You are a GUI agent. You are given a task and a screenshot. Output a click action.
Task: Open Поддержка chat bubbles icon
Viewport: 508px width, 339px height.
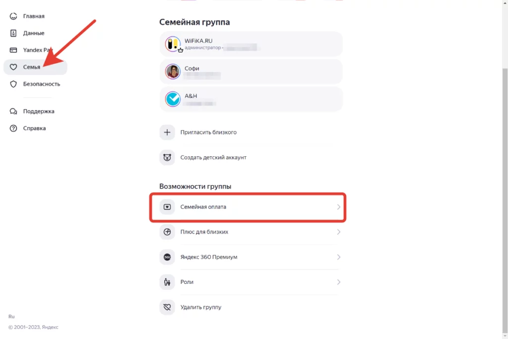(x=13, y=111)
